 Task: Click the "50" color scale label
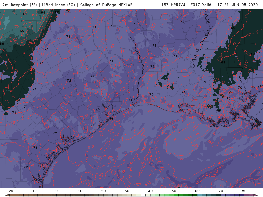point(174,191)
